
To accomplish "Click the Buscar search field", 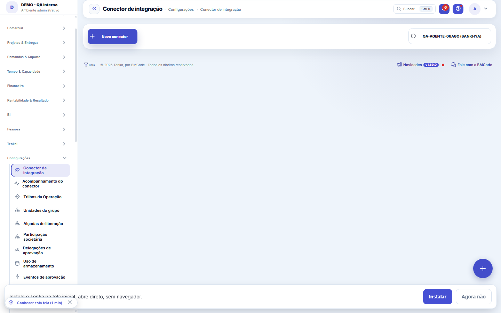I will pos(414,9).
